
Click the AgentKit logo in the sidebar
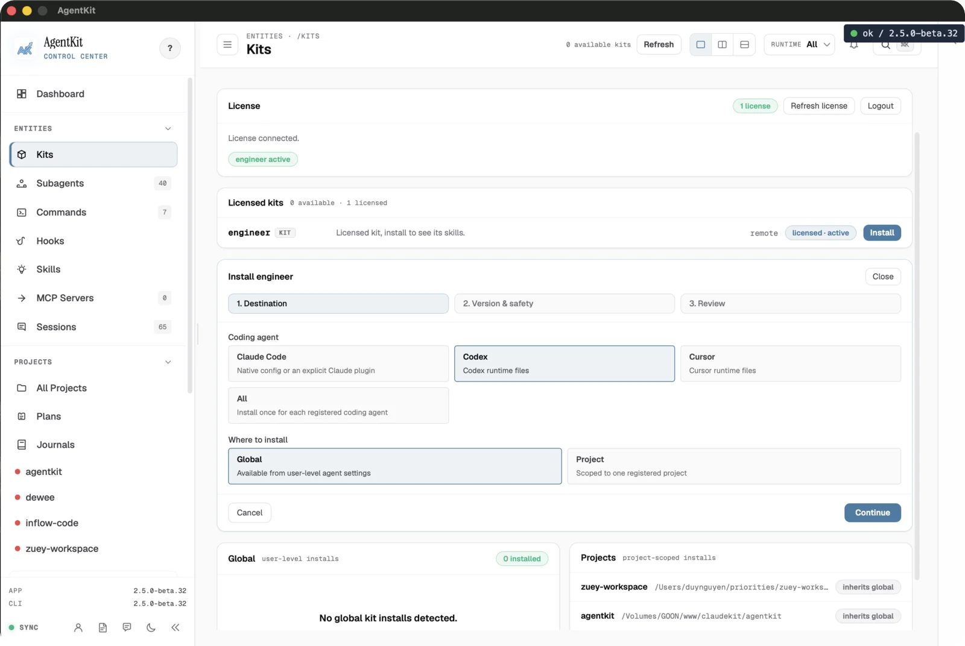pos(25,49)
